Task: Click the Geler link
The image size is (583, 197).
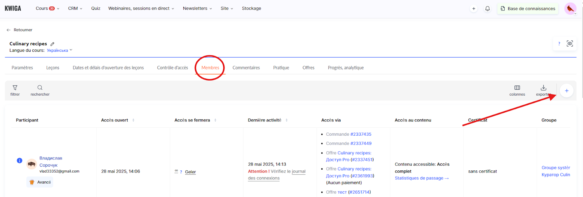Action: pyautogui.click(x=190, y=172)
